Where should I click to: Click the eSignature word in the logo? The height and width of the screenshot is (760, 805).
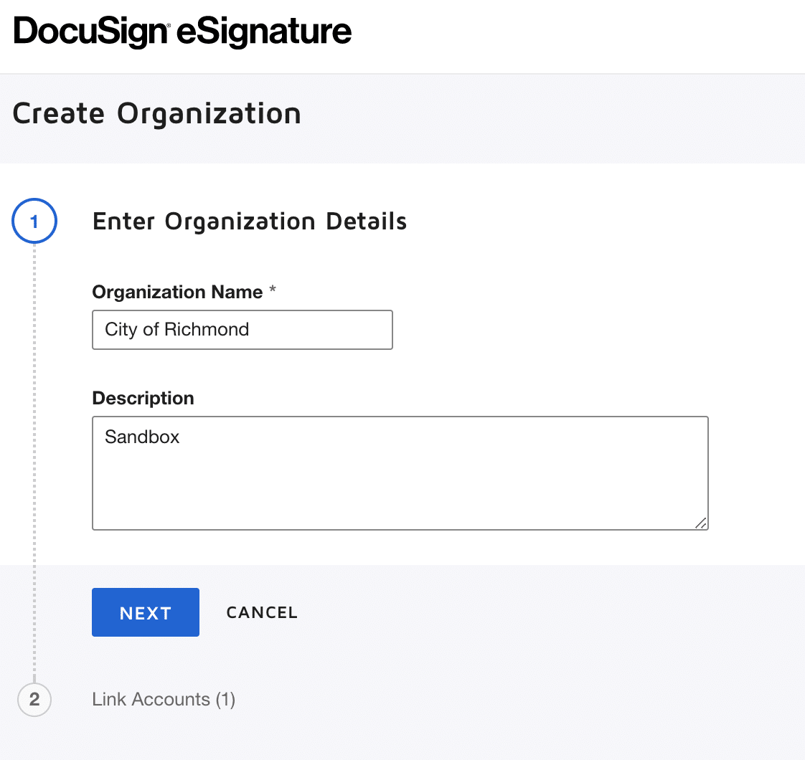click(264, 32)
